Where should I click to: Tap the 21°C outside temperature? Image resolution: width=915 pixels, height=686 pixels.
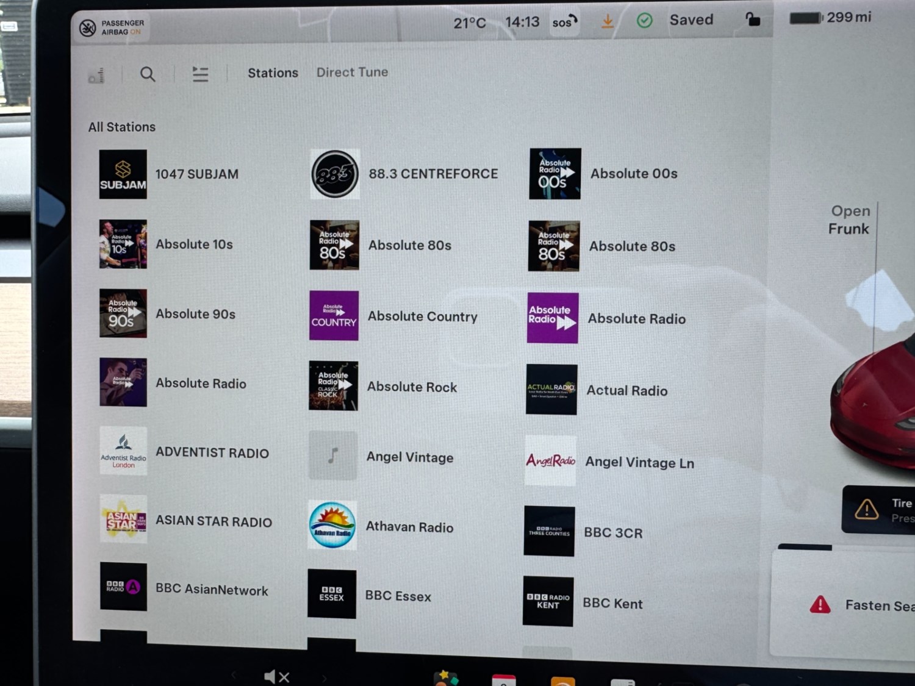point(470,23)
